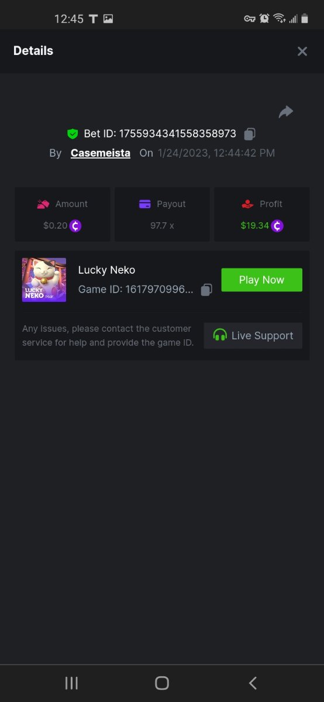Tap the purple Payout card icon
Screen dimensions: 324x702
pyautogui.click(x=145, y=204)
